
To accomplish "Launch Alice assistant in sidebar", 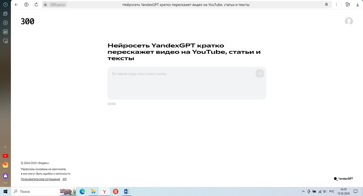I will pos(5,176).
